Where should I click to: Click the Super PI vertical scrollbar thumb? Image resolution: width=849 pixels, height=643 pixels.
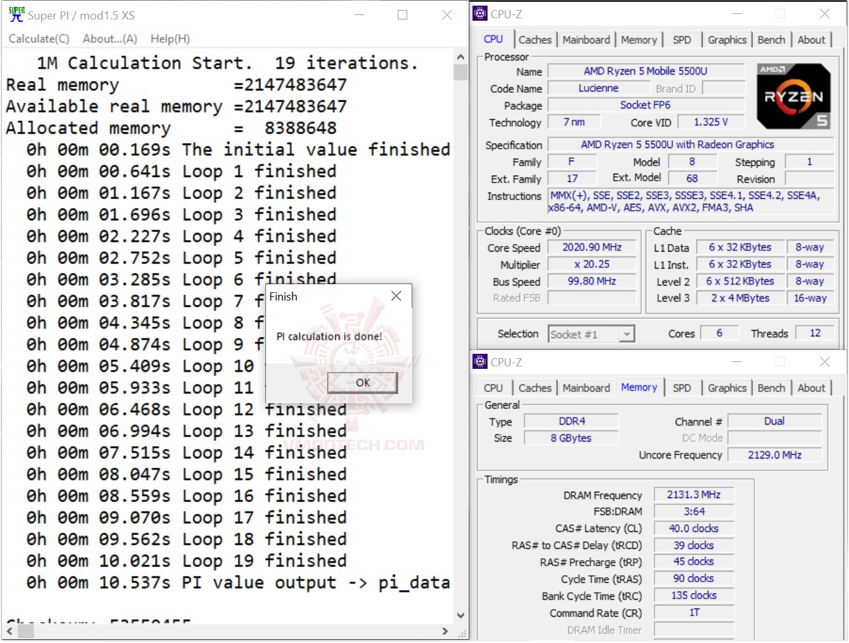pos(461,72)
